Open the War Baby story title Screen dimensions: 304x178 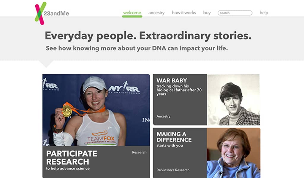tap(172, 80)
